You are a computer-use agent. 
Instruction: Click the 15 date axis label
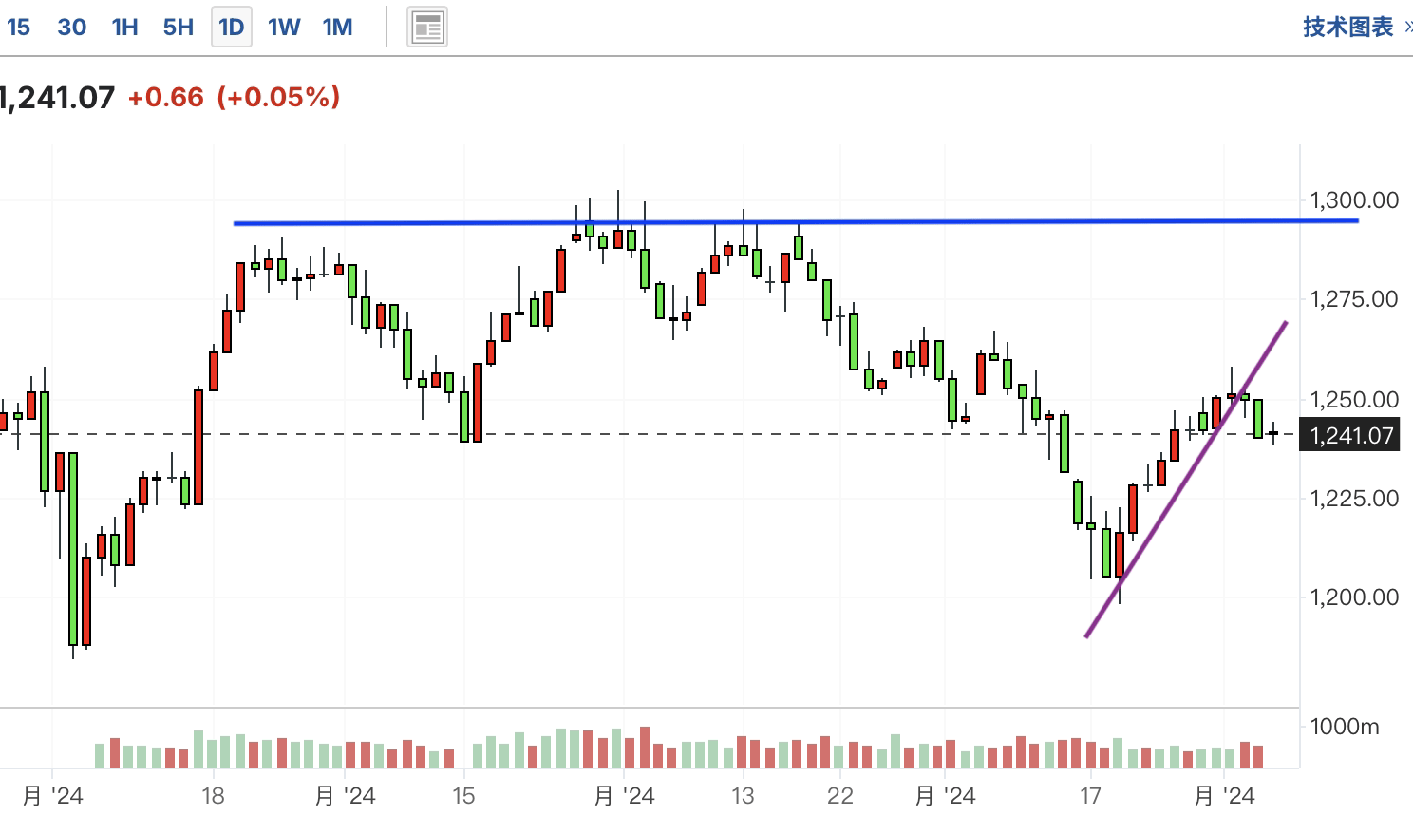463,795
